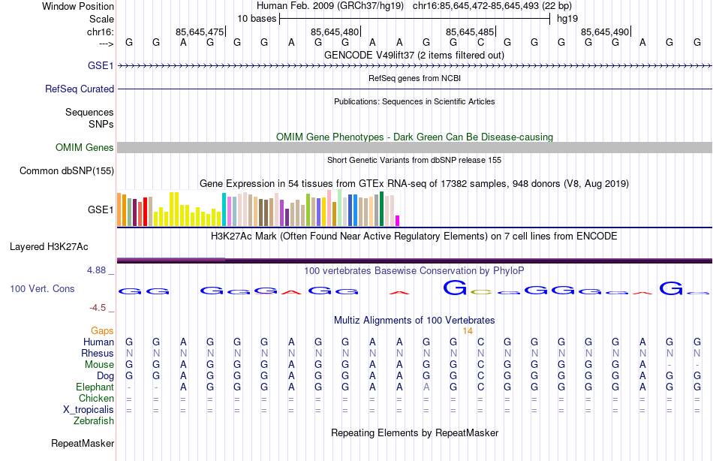Click the Common dbSNP(155) label
The height and width of the screenshot is (461, 713).
click(66, 170)
